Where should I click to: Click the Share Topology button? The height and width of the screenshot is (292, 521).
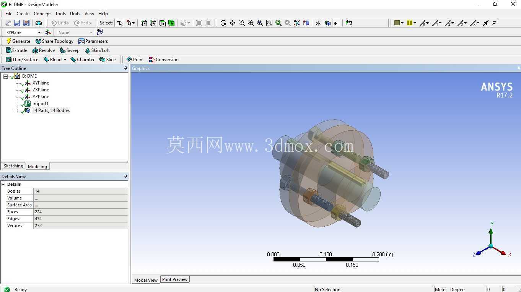(x=54, y=41)
